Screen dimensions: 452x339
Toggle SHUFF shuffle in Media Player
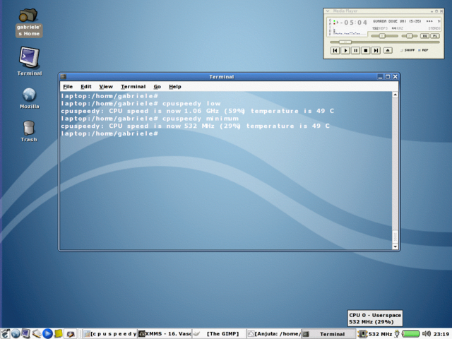[x=408, y=50]
